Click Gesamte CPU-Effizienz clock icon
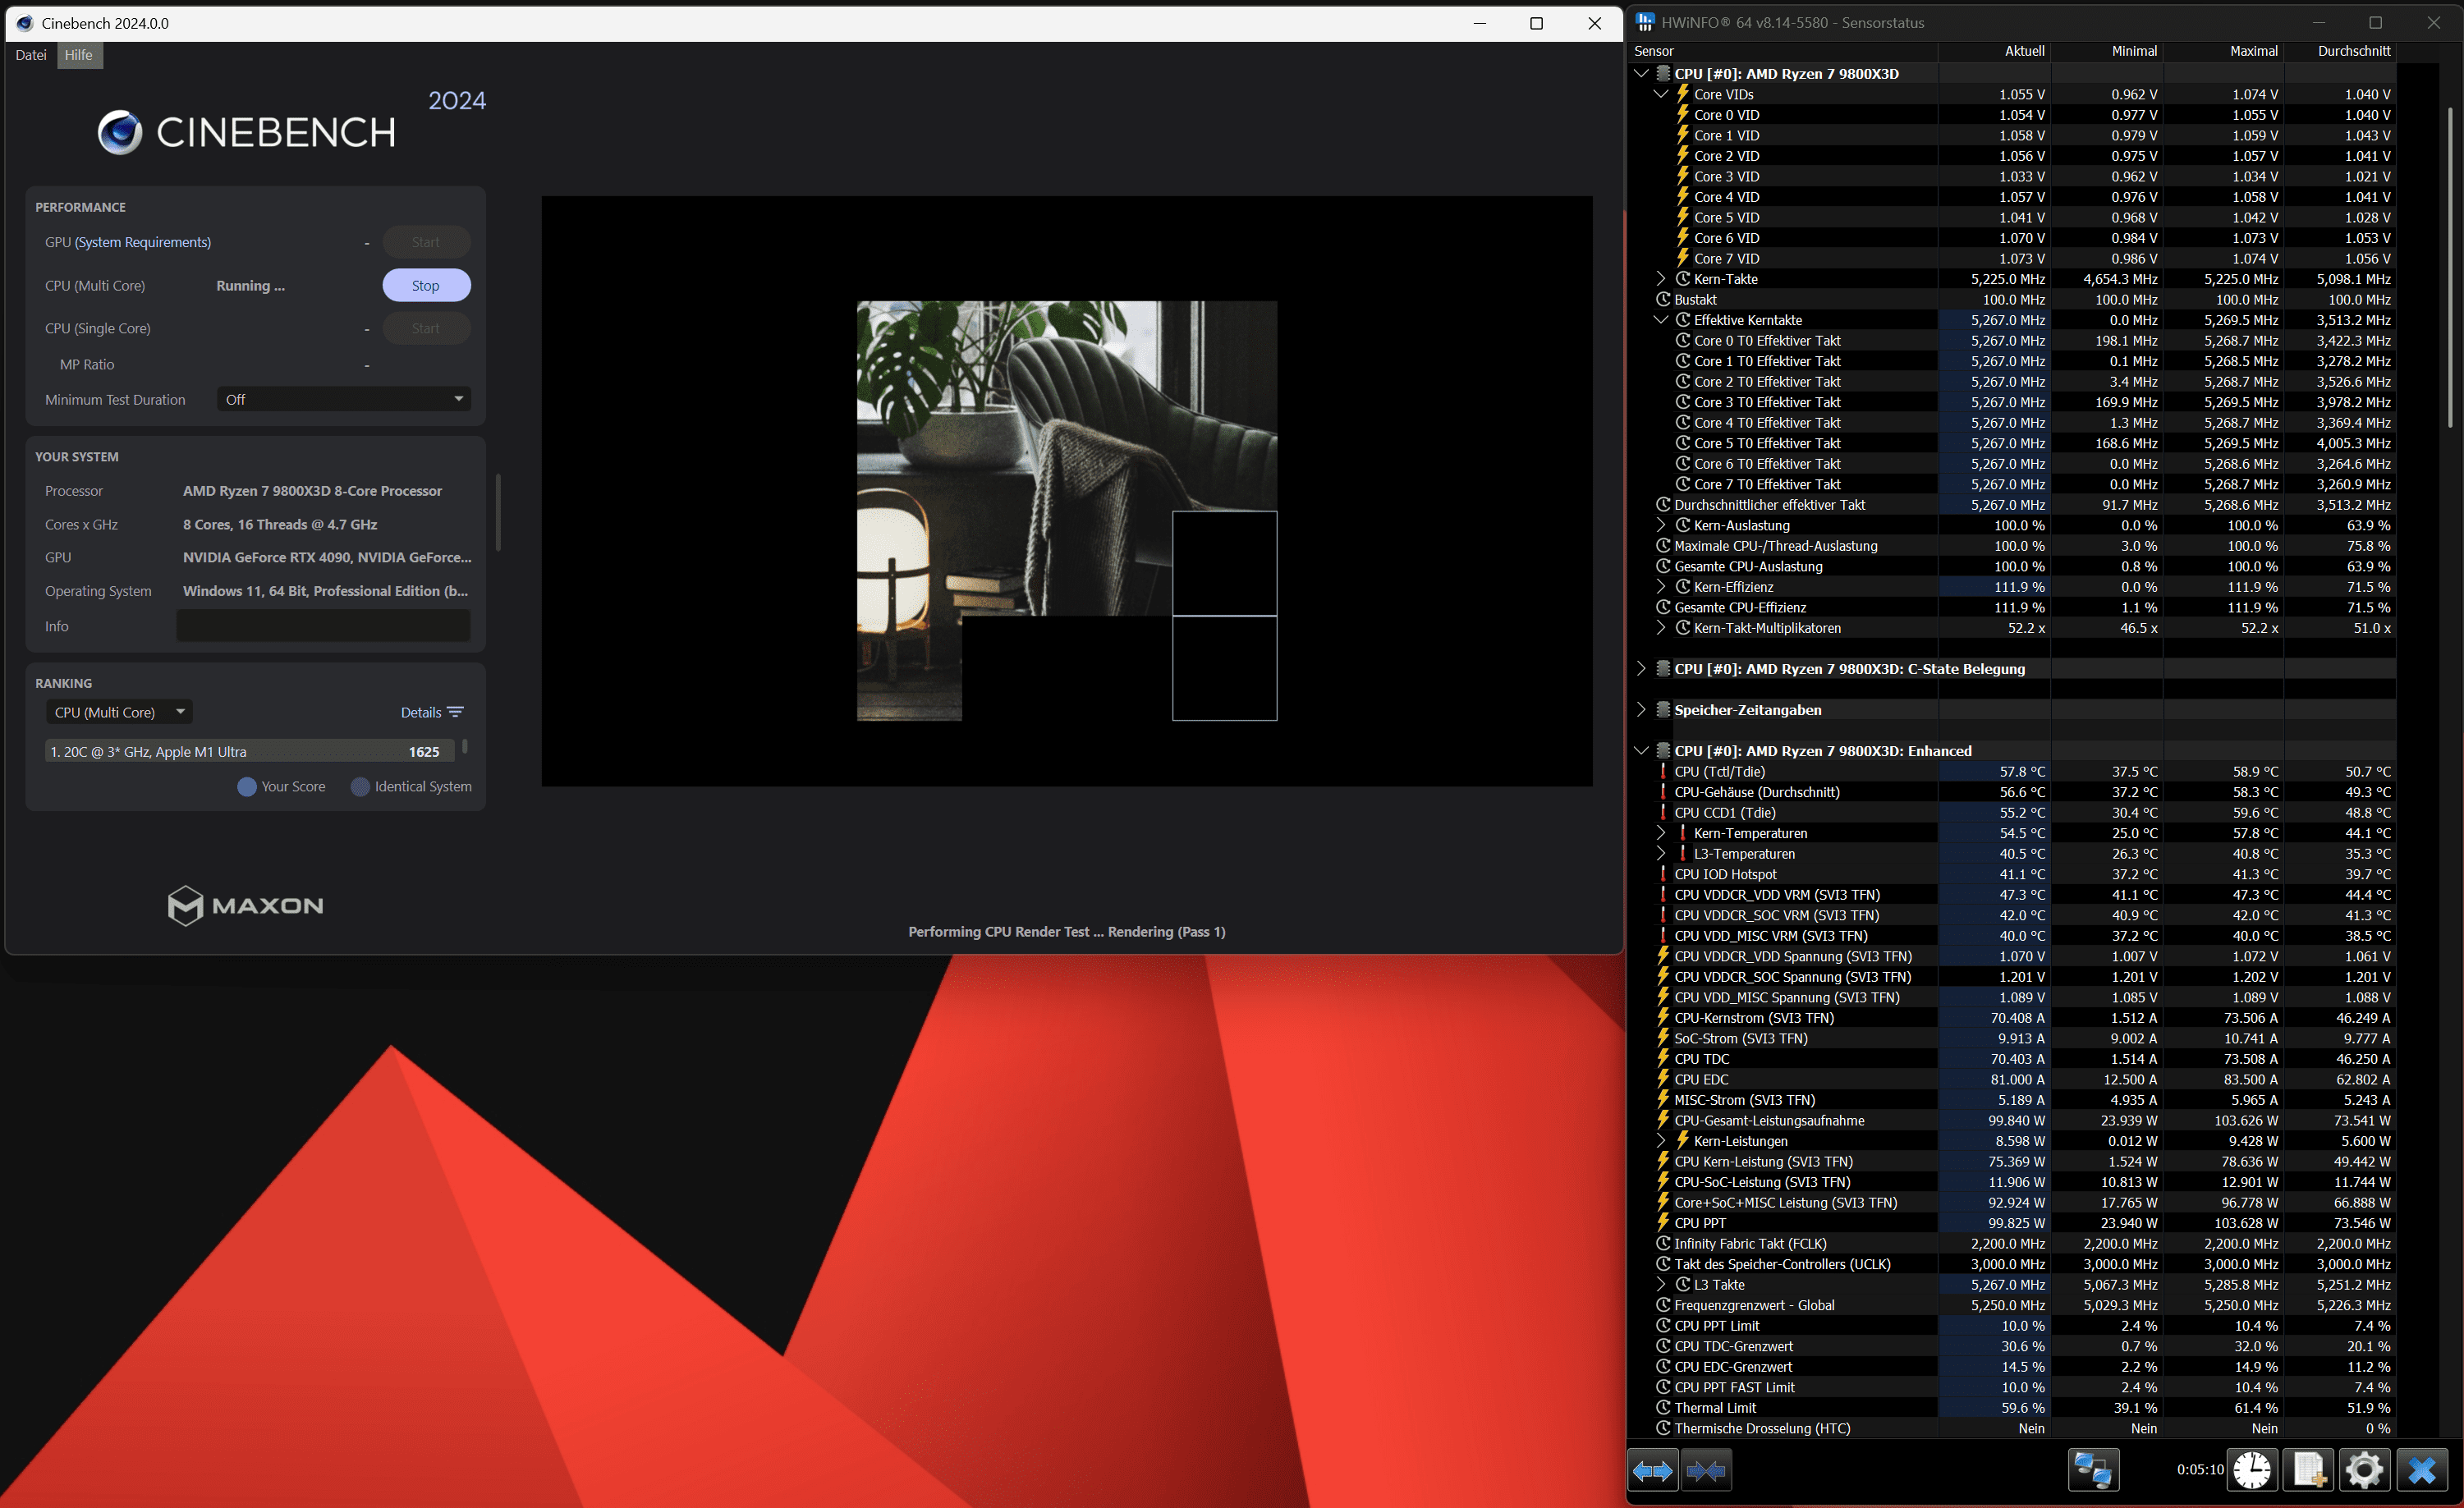Viewport: 2464px width, 1508px height. 1663,607
